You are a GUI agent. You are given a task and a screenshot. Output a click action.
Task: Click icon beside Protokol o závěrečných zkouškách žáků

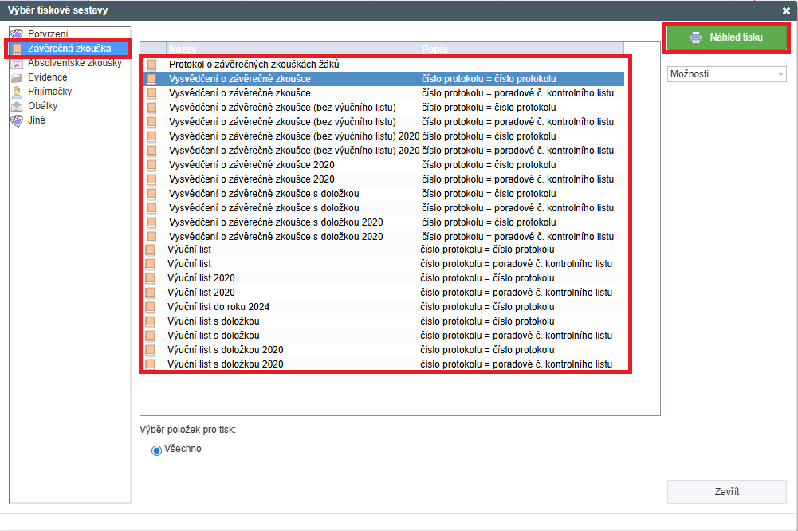click(x=151, y=65)
